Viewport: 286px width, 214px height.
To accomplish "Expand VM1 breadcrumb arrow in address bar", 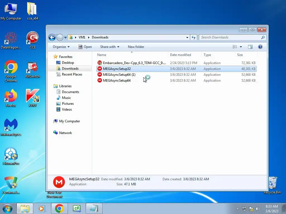I will [89, 38].
